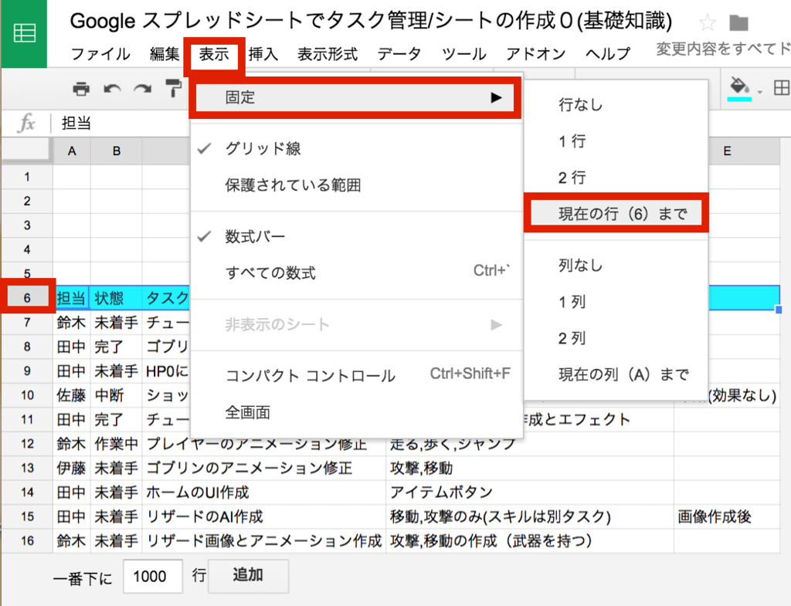The image size is (791, 606).
Task: Open the ヘルプ menu
Action: tap(608, 54)
